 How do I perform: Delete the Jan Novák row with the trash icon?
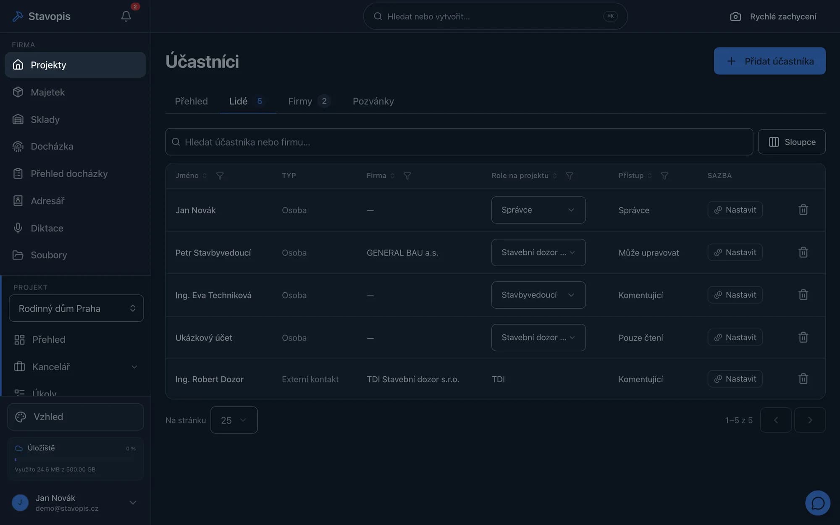point(803,210)
